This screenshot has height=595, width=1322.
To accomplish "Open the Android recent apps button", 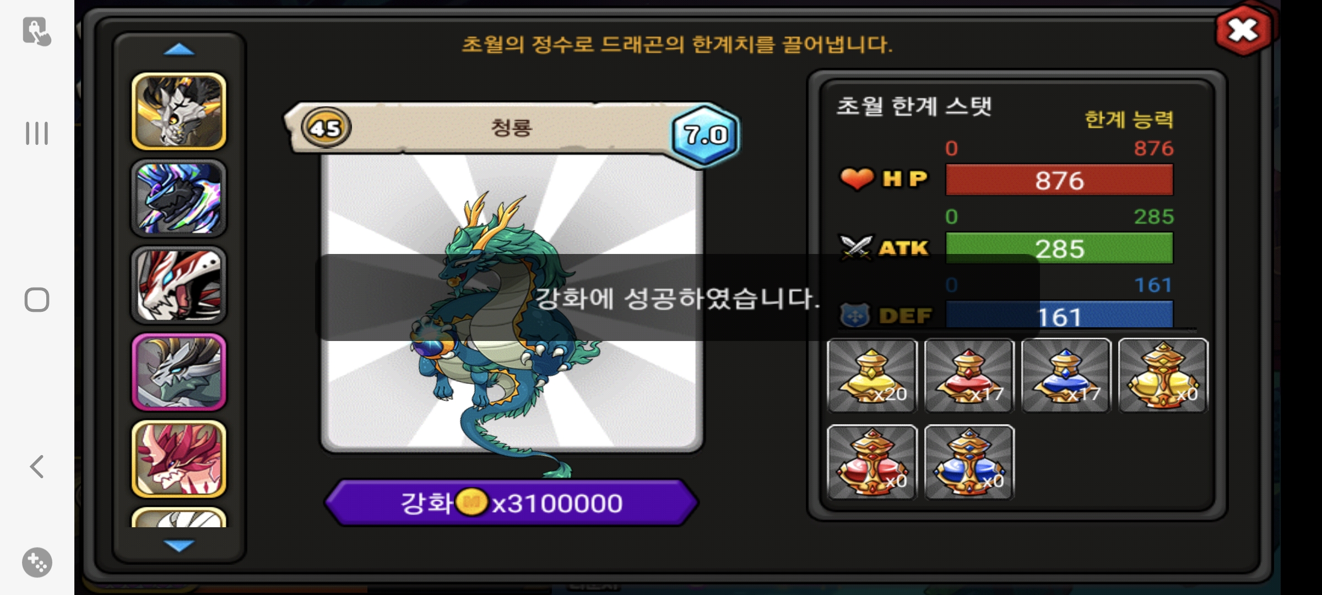I will 37,133.
